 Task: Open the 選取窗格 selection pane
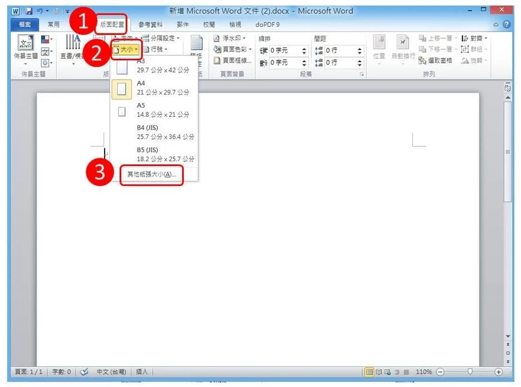[x=436, y=61]
